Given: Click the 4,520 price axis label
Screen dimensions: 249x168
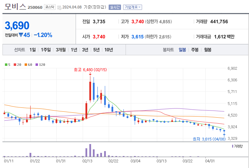Looking at the screenshot, I should pos(232,115).
